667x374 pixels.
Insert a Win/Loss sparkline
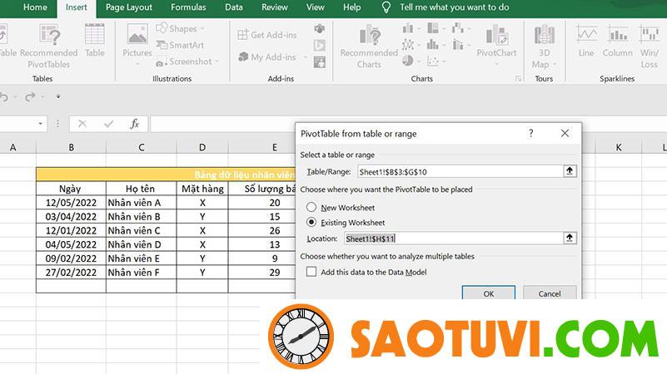click(650, 46)
